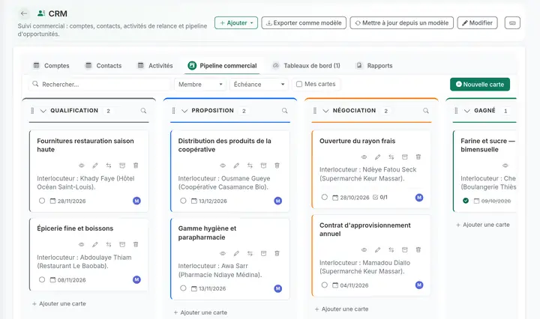Open the Échéance filter dropdown
Viewport: 540px width, 319px height.
[x=259, y=84]
